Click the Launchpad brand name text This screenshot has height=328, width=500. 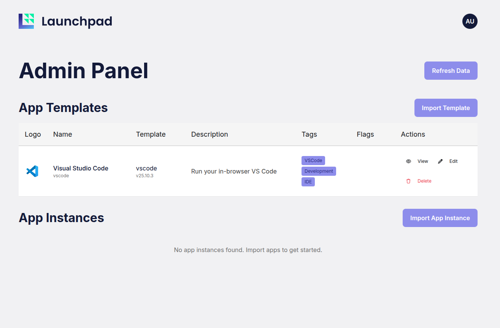tap(77, 22)
